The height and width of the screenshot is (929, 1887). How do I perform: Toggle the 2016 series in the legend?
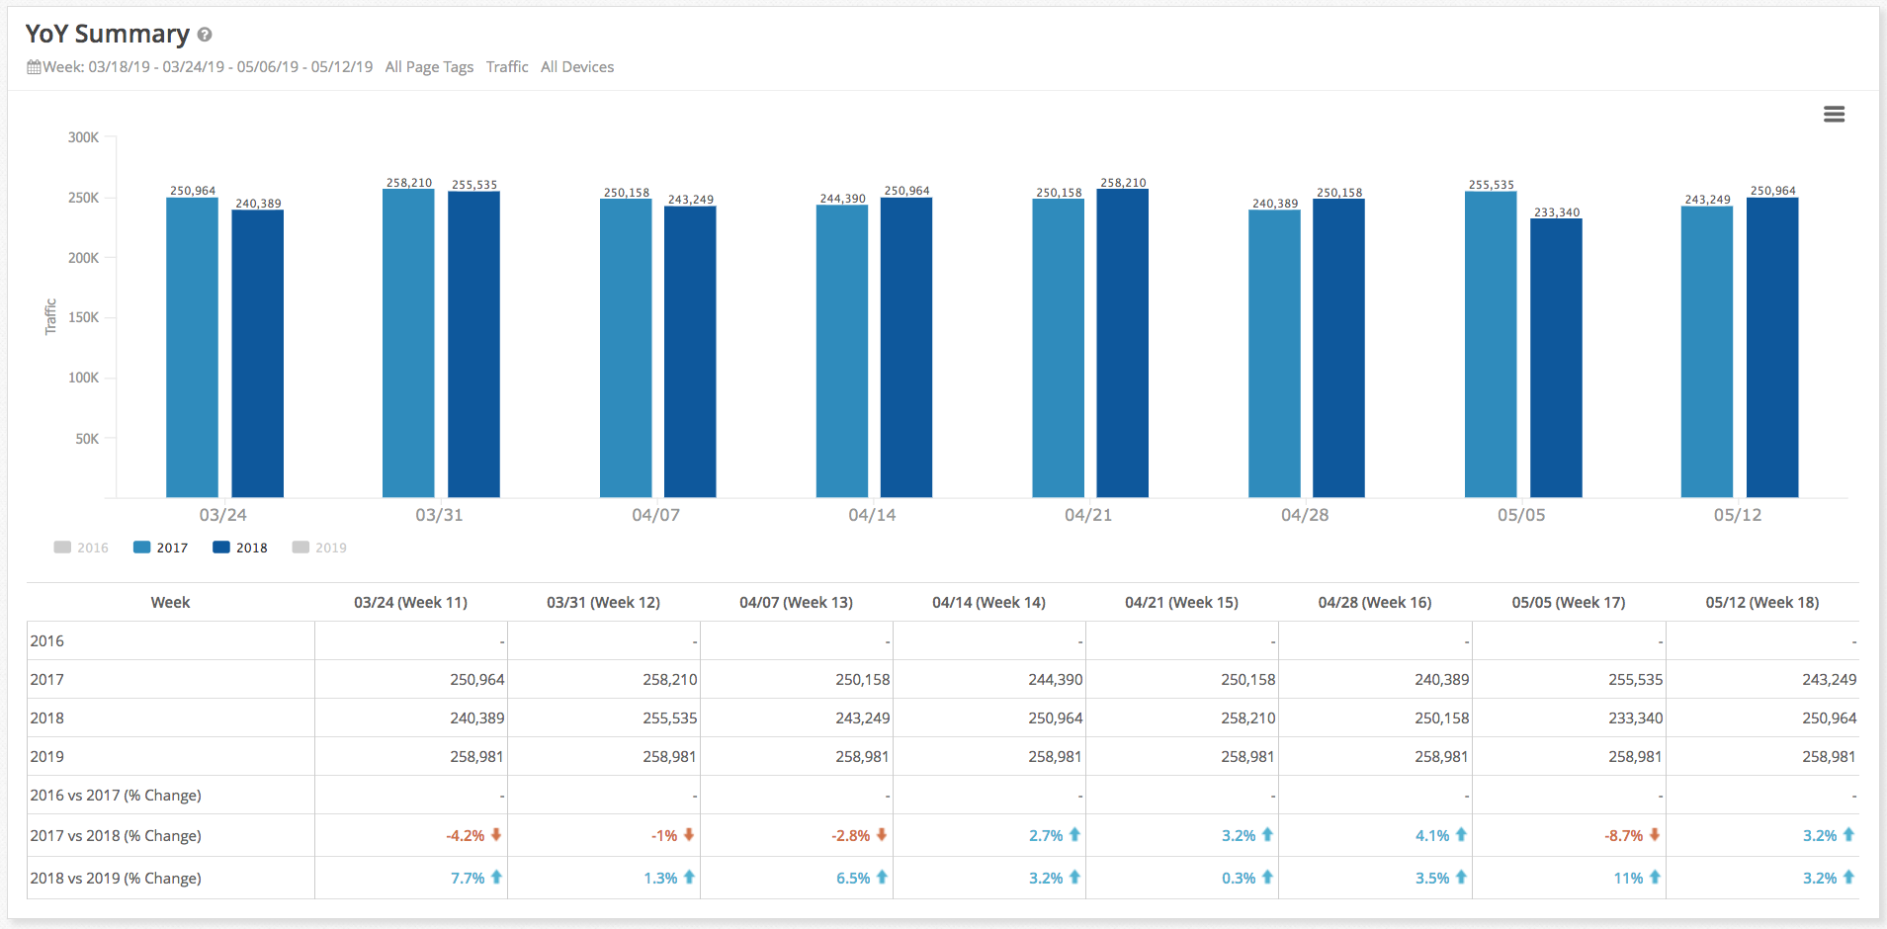(x=81, y=548)
